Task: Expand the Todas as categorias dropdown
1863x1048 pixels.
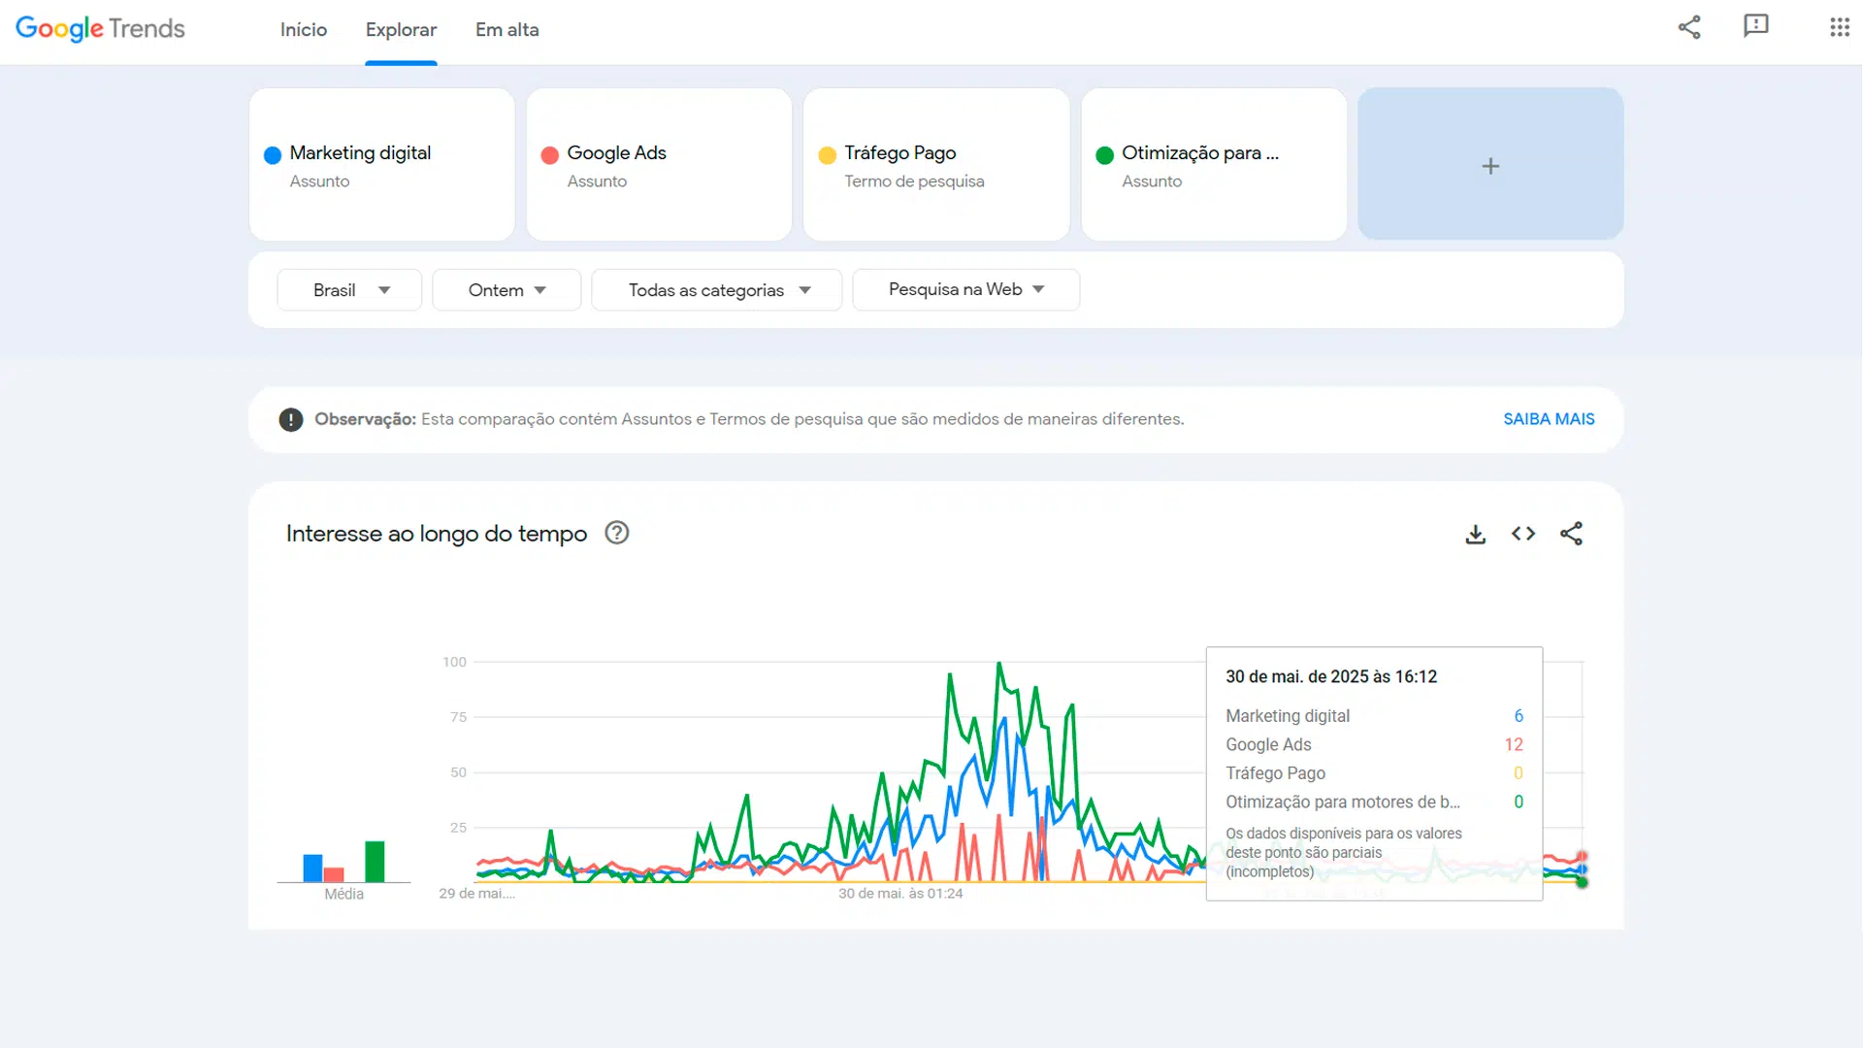Action: tap(717, 290)
